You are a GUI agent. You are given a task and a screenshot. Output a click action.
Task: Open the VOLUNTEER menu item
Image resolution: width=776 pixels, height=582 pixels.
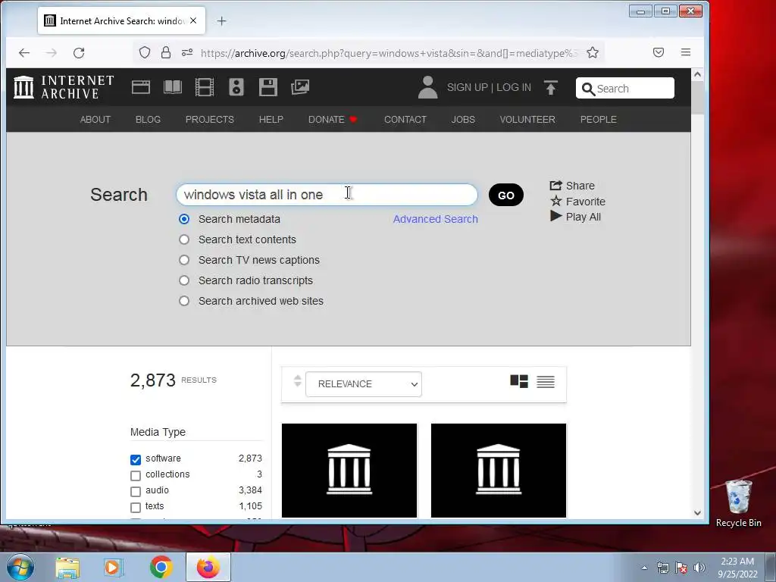click(527, 119)
